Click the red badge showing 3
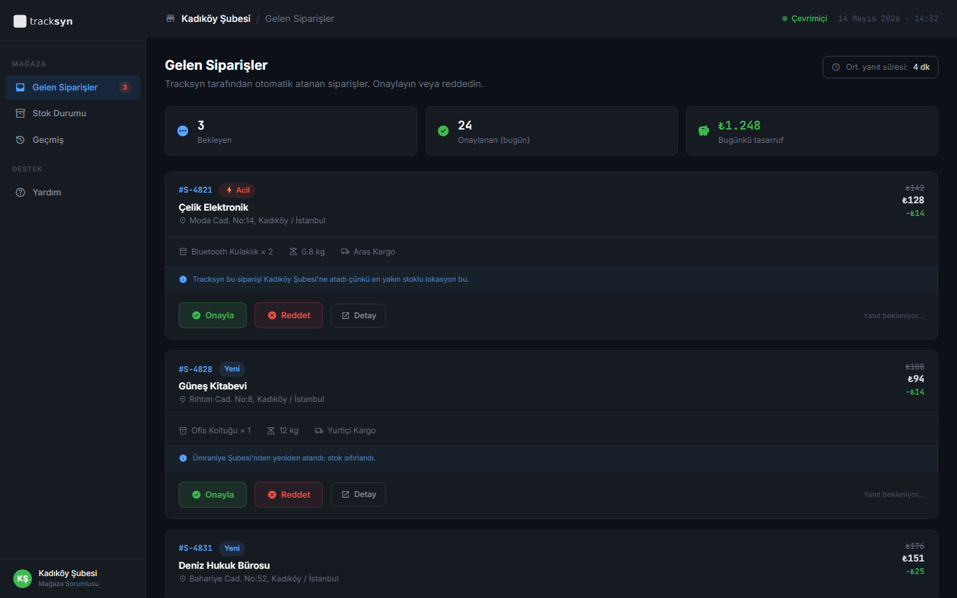 (125, 87)
